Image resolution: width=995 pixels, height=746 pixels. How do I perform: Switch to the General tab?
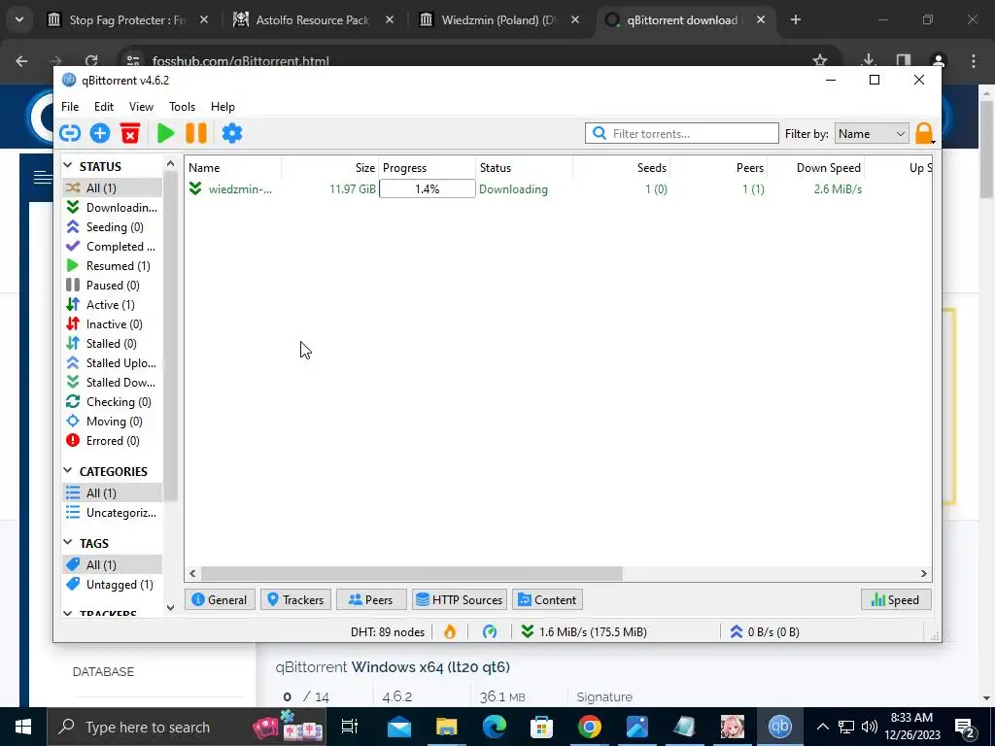tap(220, 599)
